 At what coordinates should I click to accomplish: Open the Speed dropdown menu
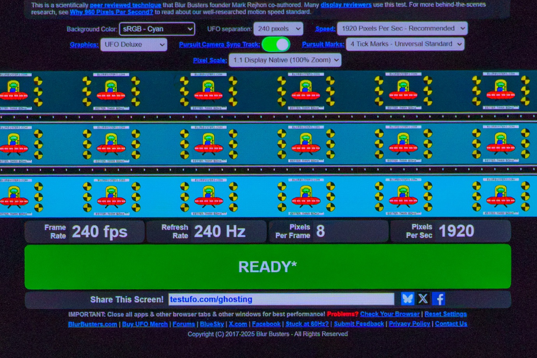(402, 28)
